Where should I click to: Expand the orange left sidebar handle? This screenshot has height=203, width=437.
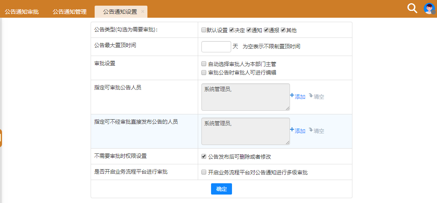click(1, 138)
